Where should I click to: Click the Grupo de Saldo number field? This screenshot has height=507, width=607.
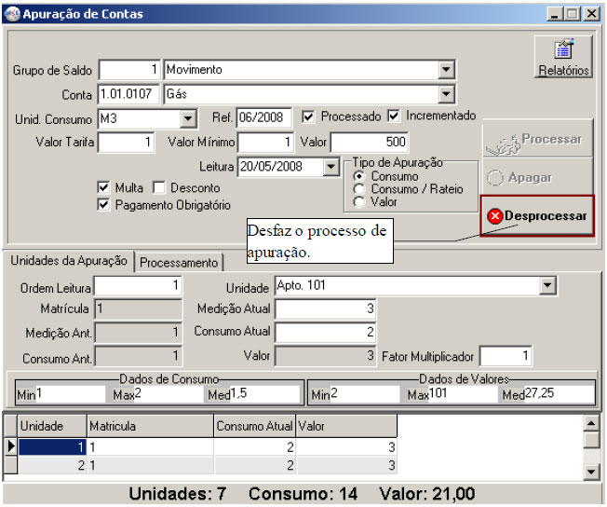[x=129, y=70]
